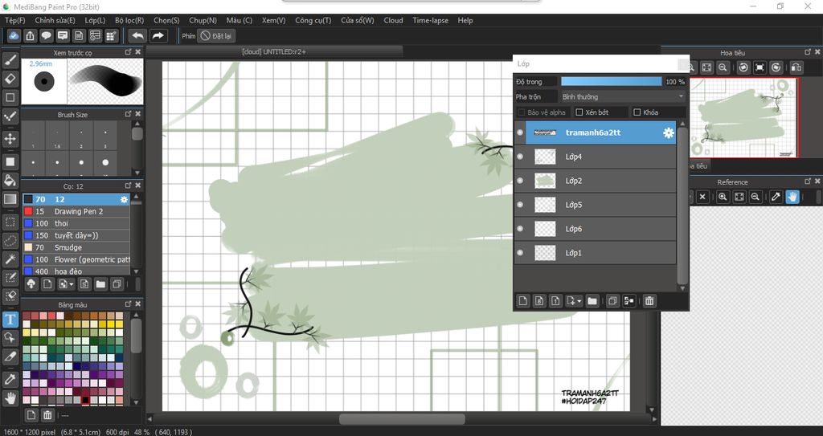Select the Gradient tool
Image resolution: width=823 pixels, height=436 pixels.
(10, 199)
